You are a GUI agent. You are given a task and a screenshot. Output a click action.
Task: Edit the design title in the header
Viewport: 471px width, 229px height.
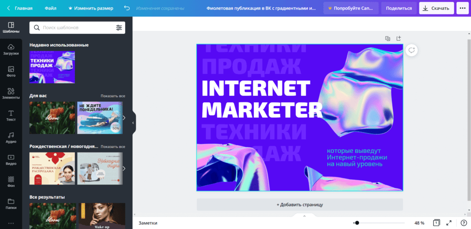(261, 8)
